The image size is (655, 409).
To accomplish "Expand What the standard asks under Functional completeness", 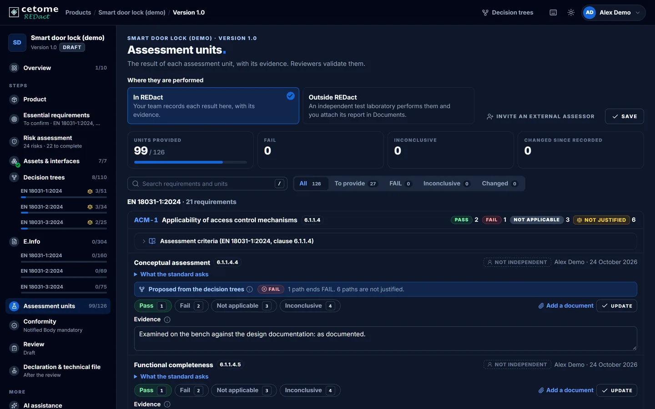I will (171, 377).
